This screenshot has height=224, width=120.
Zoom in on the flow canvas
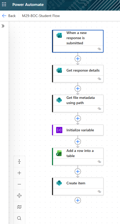click(19, 173)
